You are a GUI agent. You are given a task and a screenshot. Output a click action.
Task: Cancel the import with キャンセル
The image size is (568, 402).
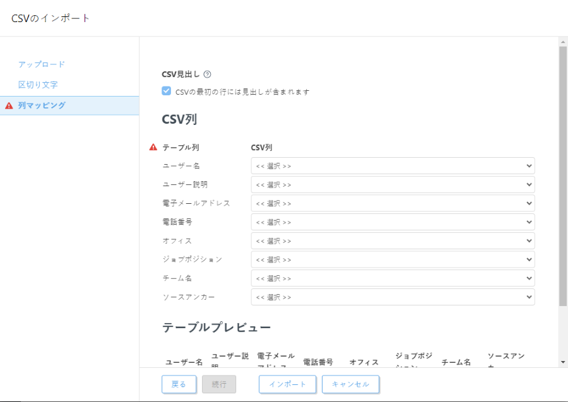pyautogui.click(x=351, y=384)
